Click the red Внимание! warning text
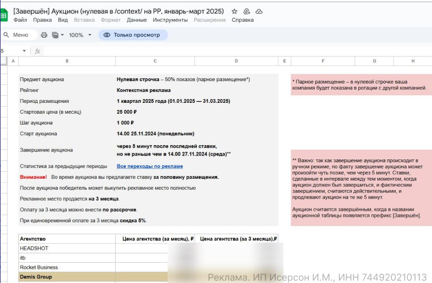 point(34,177)
